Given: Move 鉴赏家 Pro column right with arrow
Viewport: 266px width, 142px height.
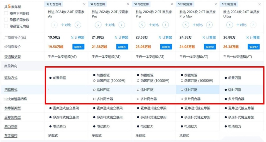Looking at the screenshot, I should tap(165, 25).
